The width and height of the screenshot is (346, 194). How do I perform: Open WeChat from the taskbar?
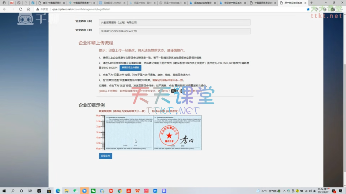[93, 191]
